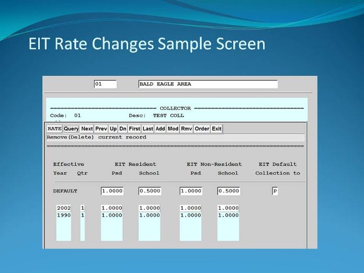
Task: Click Rmv to remove current record
Action: pos(187,129)
